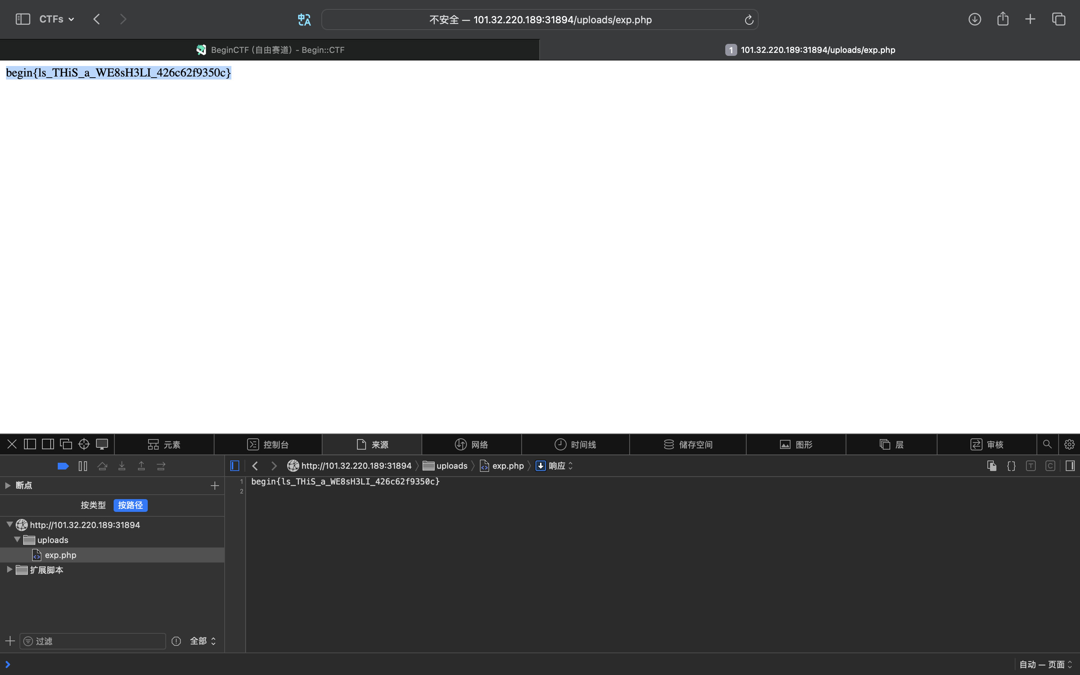Collapse the uploads folder tree

[x=17, y=540]
